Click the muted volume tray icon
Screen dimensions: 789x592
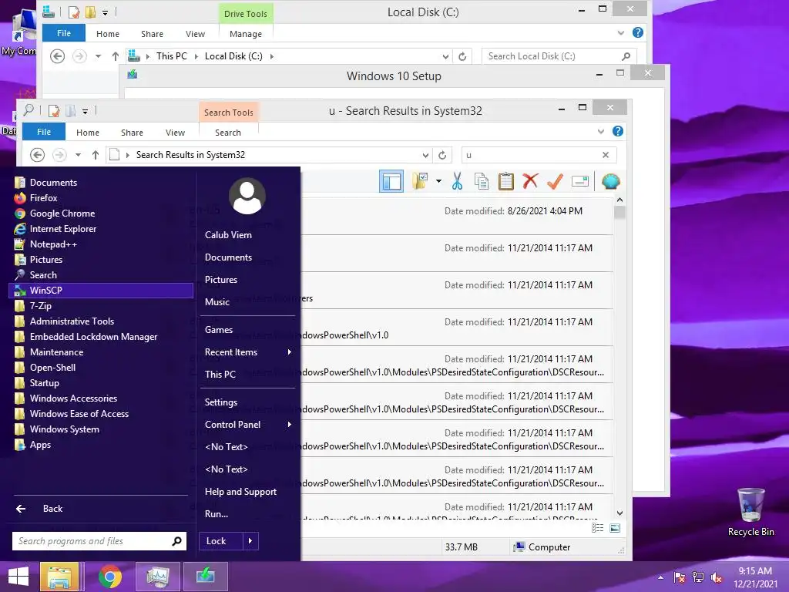tap(717, 577)
